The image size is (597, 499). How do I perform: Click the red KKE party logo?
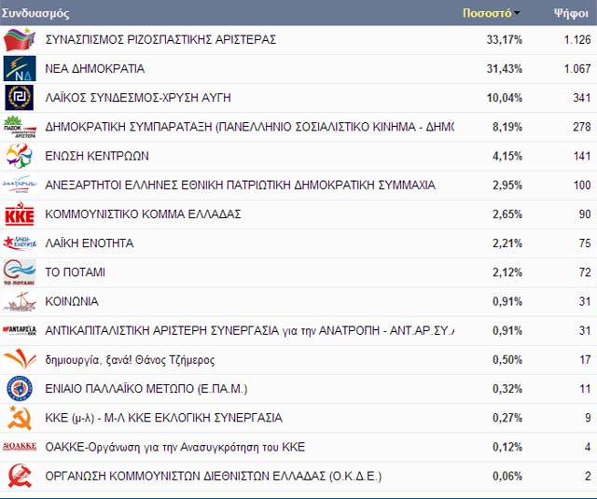20,214
